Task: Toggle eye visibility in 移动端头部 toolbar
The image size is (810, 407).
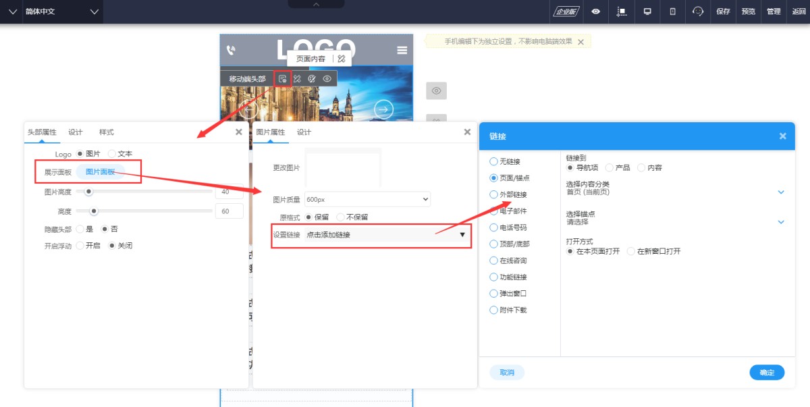Action: point(327,79)
